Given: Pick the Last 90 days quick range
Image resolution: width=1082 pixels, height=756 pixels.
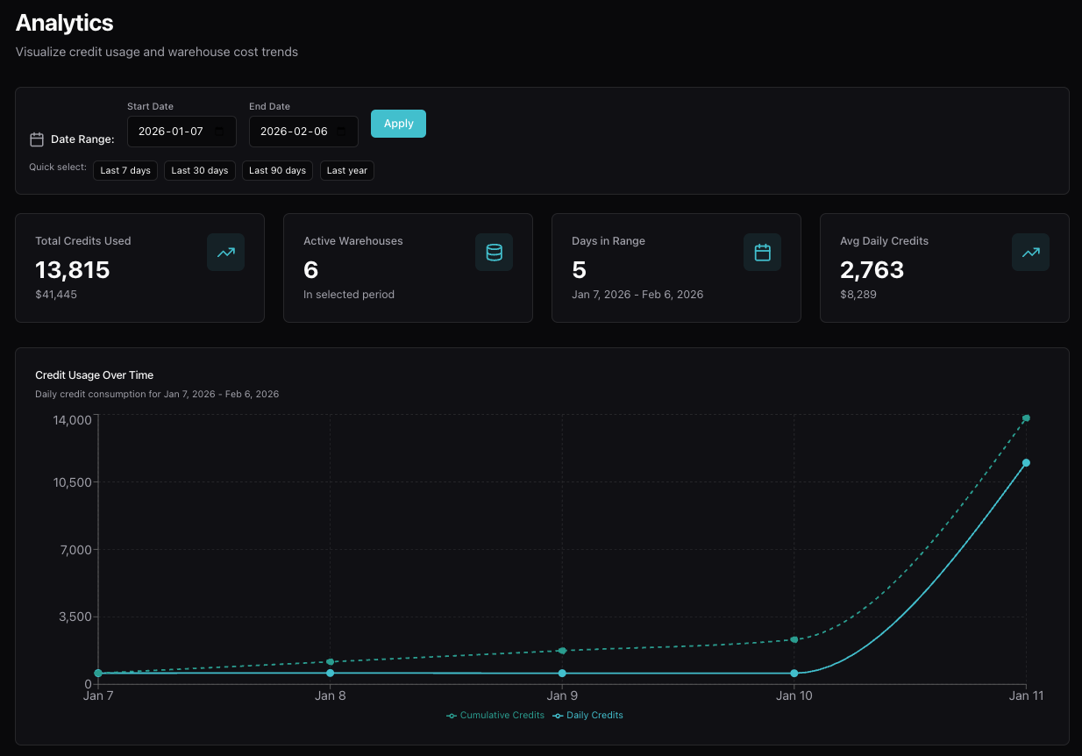Looking at the screenshot, I should click(x=277, y=170).
